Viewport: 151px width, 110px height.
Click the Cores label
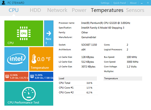107,45
